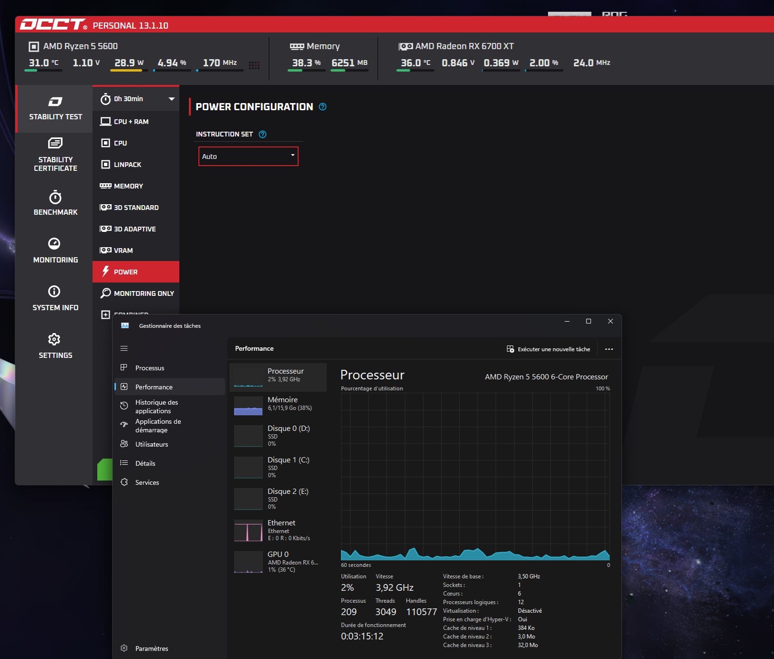774x659 pixels.
Task: Click Exécuter une nouvelle tâche
Action: [548, 349]
